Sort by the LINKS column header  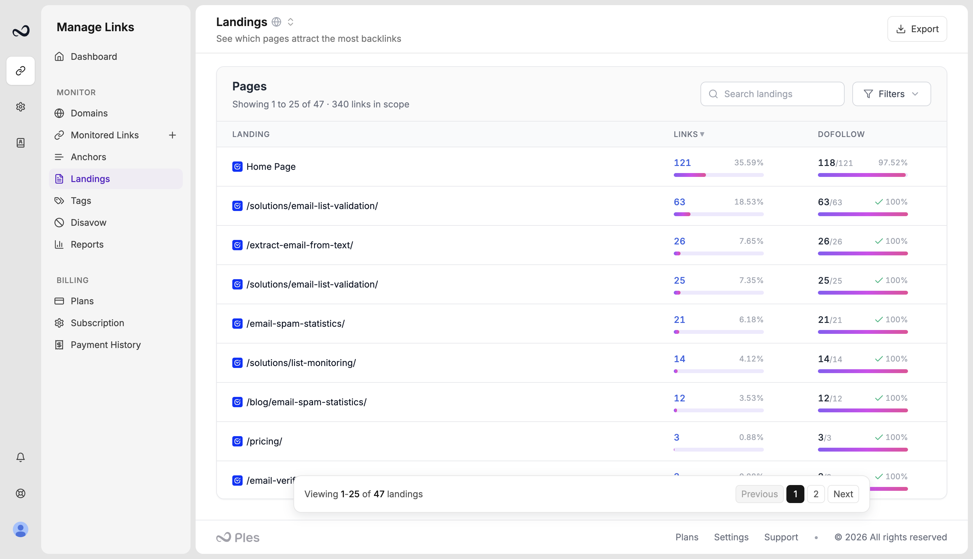pos(689,134)
